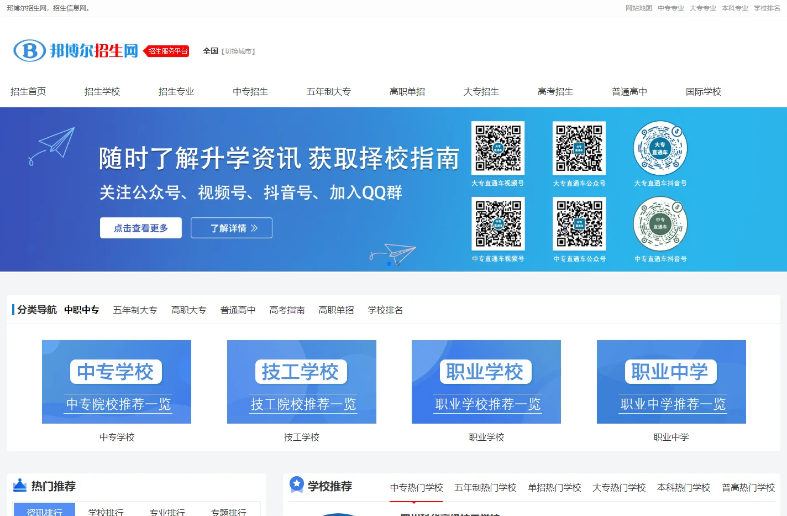Open 招生专业 in main navigation
787x516 pixels.
pos(176,92)
